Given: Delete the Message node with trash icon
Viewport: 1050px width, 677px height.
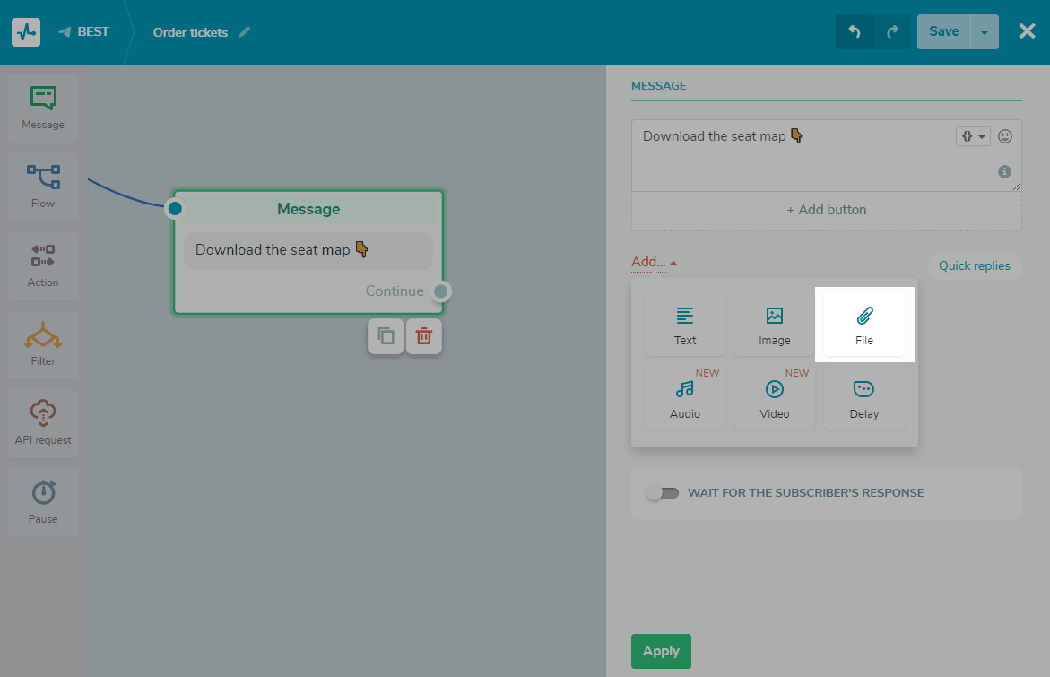Looking at the screenshot, I should point(424,336).
